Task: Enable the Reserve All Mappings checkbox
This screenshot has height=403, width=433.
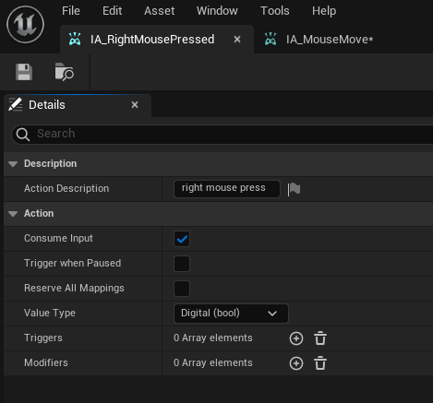Action: coord(182,289)
